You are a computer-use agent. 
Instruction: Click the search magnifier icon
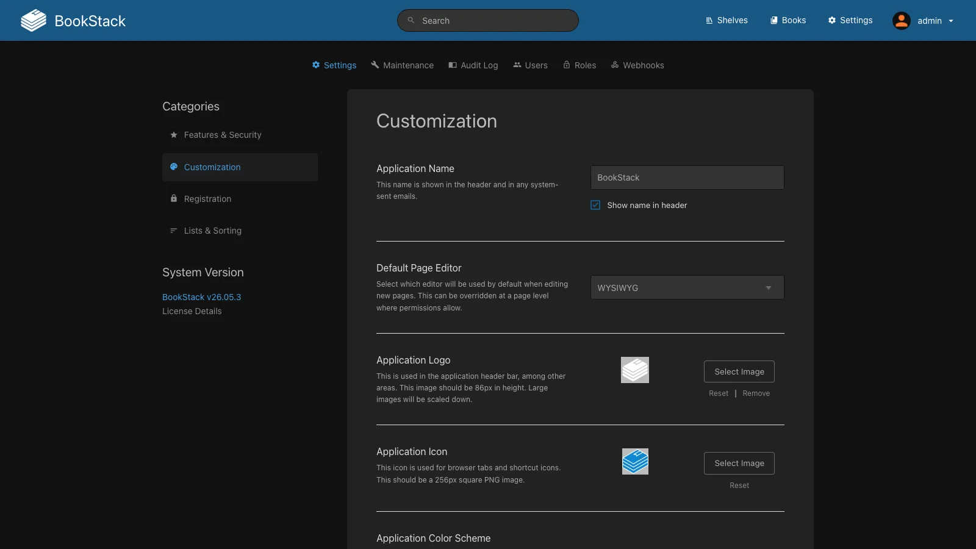pyautogui.click(x=411, y=20)
